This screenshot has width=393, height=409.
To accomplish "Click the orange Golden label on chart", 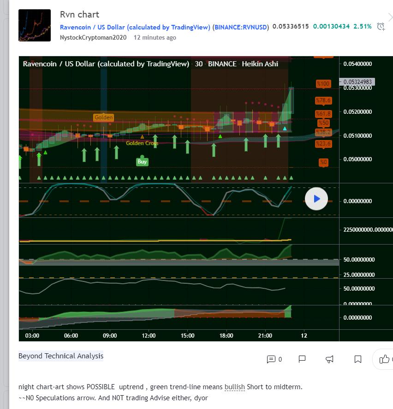I will pyautogui.click(x=103, y=117).
